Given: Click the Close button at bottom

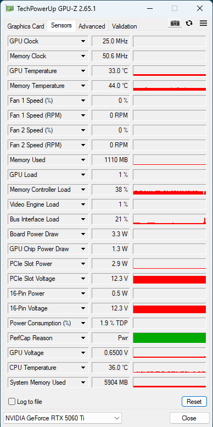Looking at the screenshot, I should (189, 418).
